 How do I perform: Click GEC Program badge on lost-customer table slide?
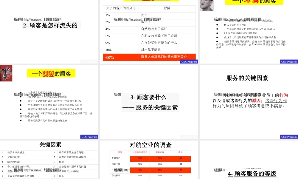189,62
